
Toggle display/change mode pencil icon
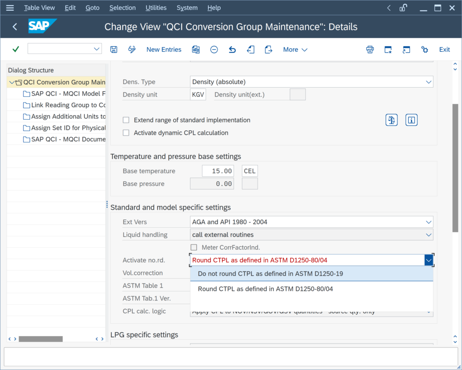tap(132, 49)
